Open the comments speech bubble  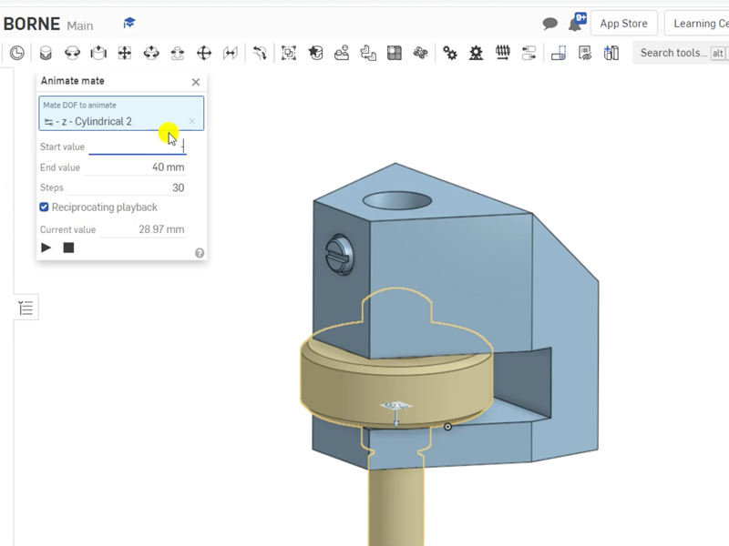pyautogui.click(x=549, y=24)
